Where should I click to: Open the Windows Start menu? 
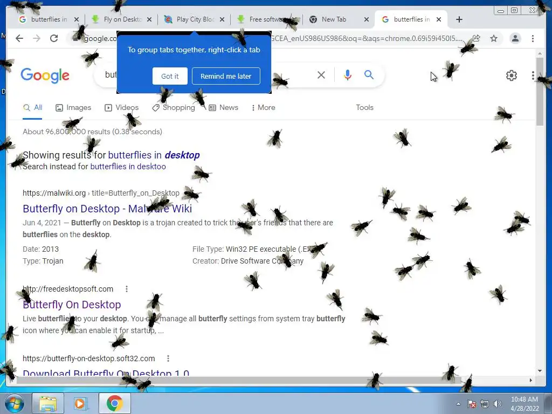14,403
